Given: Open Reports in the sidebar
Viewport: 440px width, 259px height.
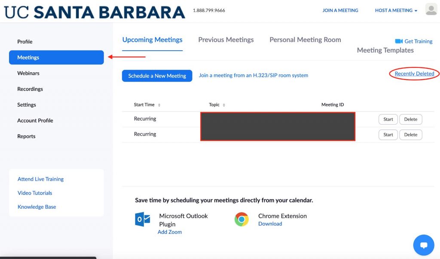Looking at the screenshot, I should point(26,136).
